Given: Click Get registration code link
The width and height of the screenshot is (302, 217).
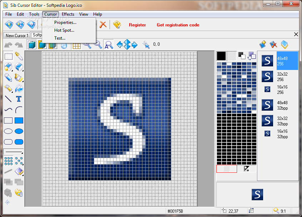Looking at the screenshot, I should 178,25.
